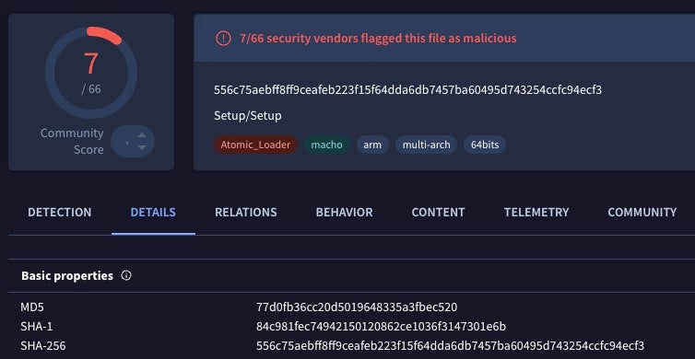
Task: Click the detection score circle gauge
Action: pyautogui.click(x=91, y=73)
